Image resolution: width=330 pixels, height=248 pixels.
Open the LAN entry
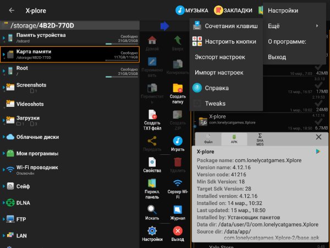(x=70, y=235)
